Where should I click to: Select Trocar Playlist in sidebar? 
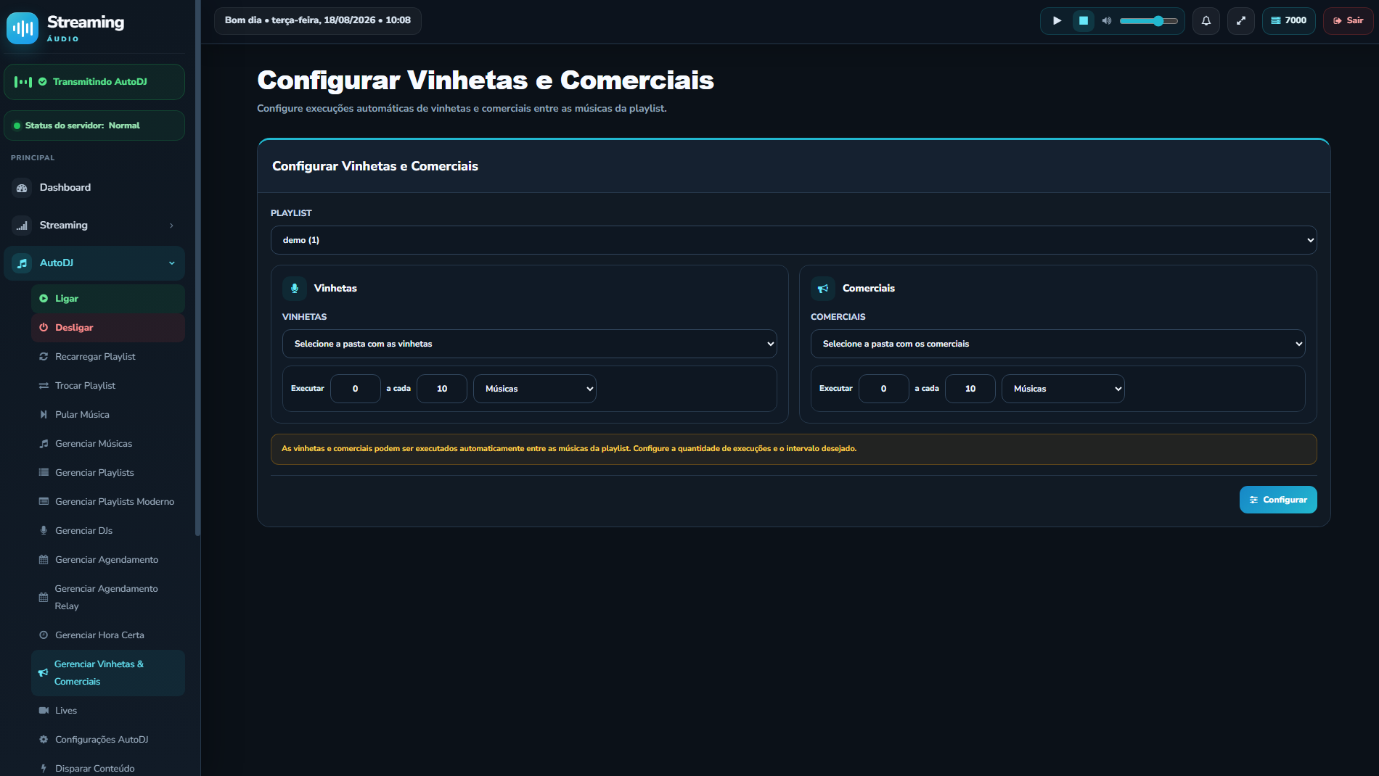[108, 386]
